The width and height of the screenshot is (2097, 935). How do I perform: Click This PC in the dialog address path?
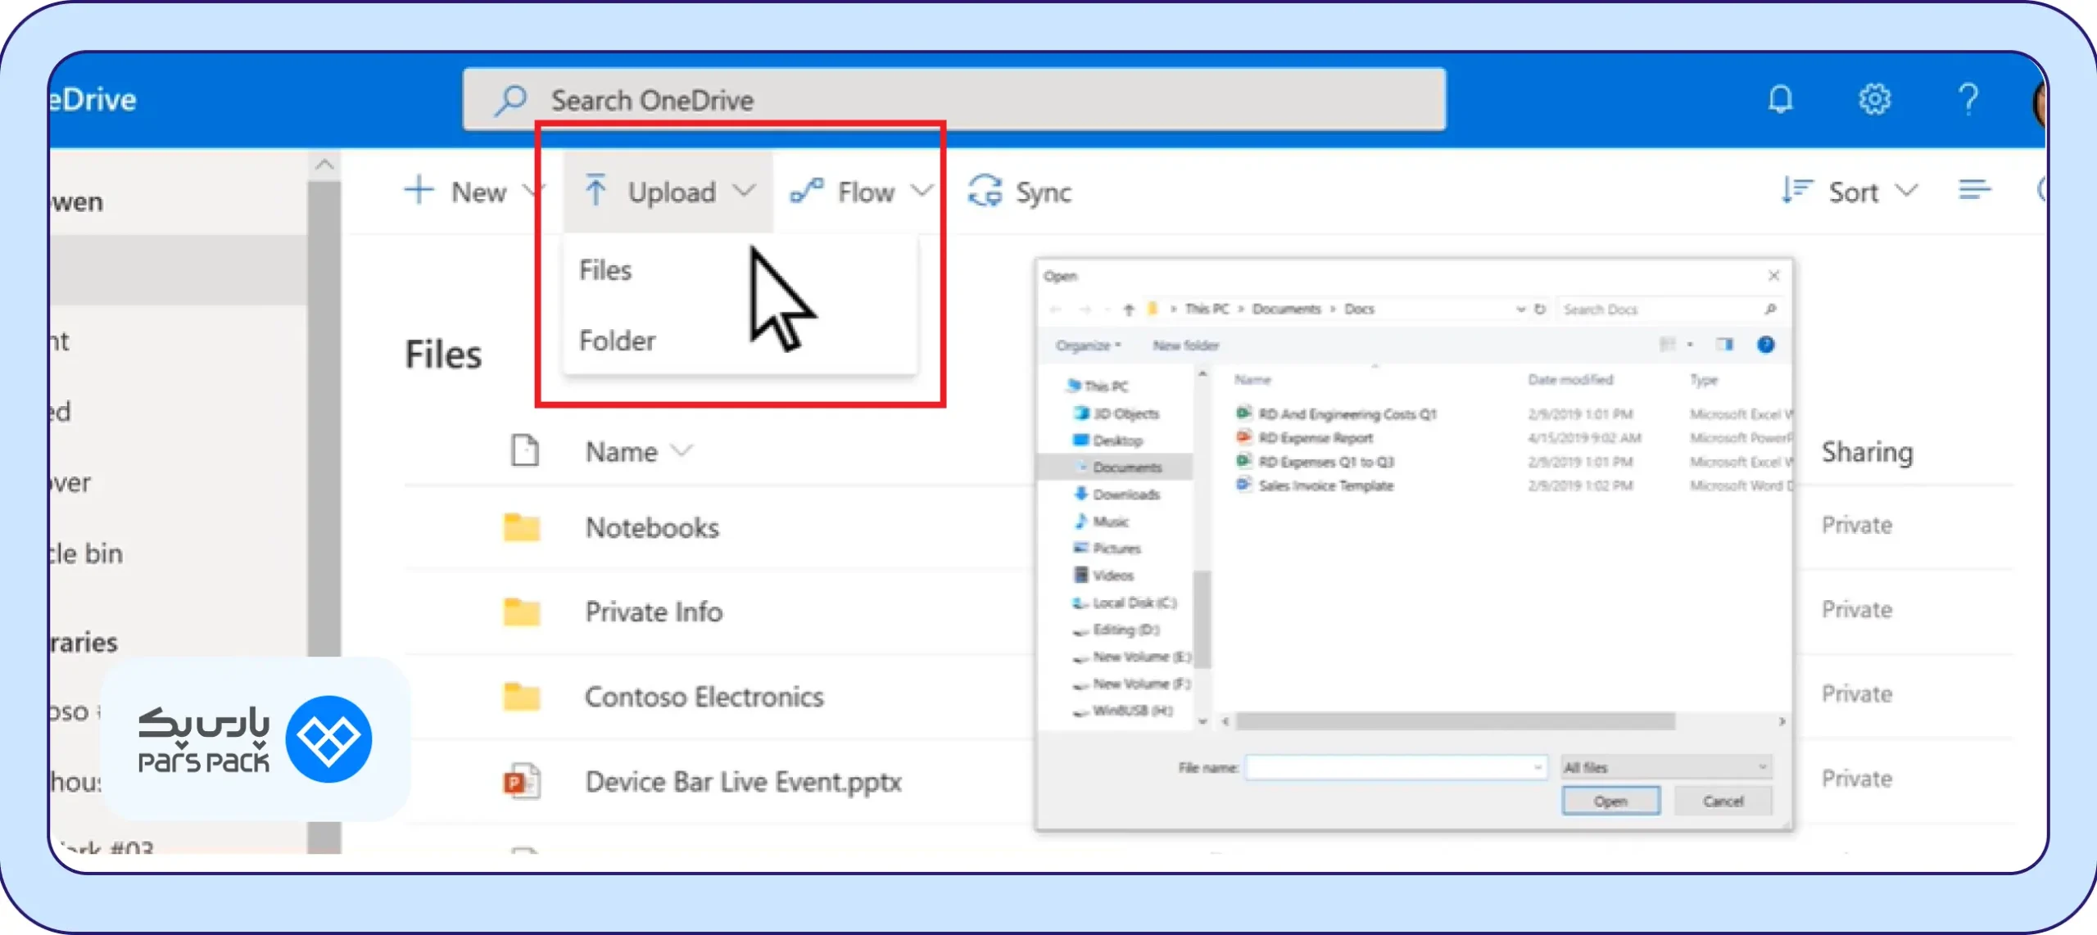point(1207,309)
